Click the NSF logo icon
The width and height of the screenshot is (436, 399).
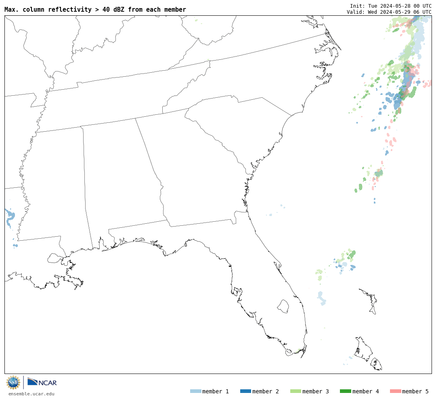point(13,382)
